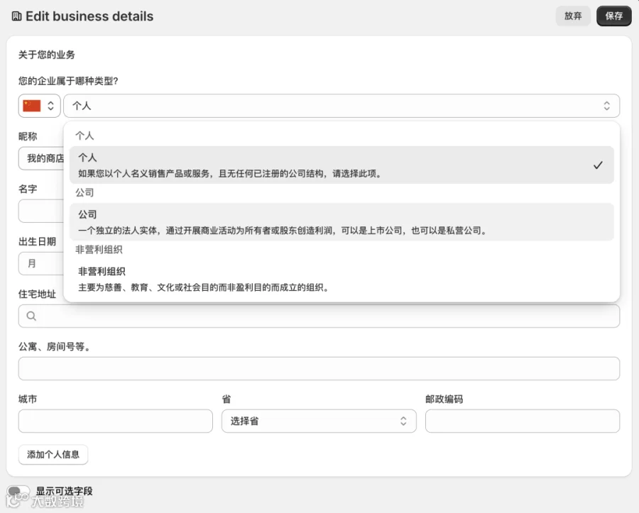
Task: Click the up-down arrows of business type select
Action: (x=607, y=106)
